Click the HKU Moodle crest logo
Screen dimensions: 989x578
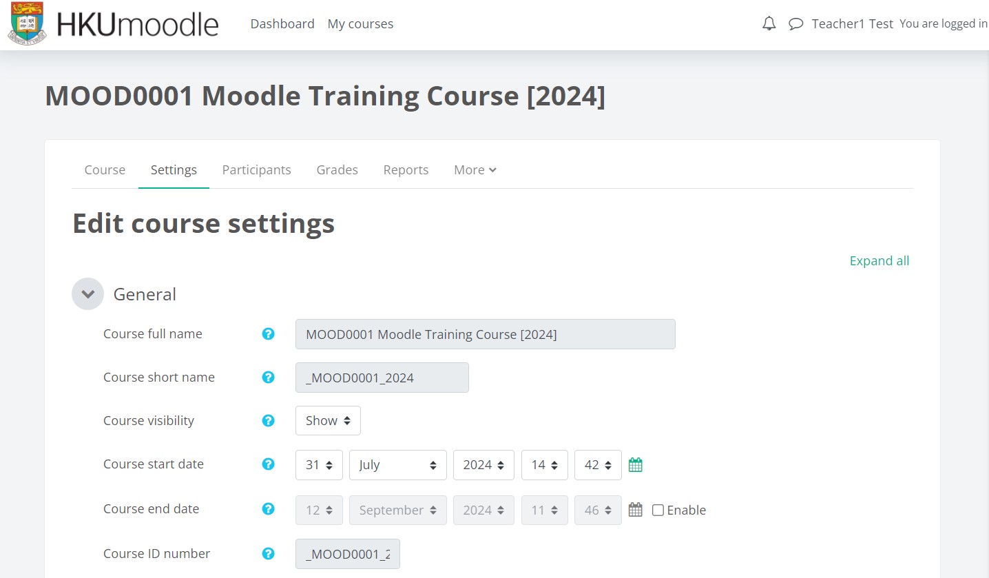27,24
